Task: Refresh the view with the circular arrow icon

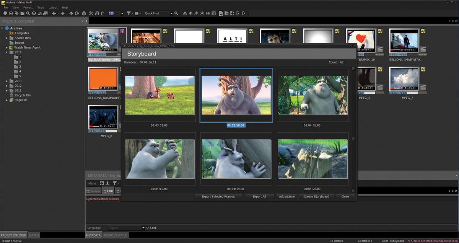Action: (77, 13)
